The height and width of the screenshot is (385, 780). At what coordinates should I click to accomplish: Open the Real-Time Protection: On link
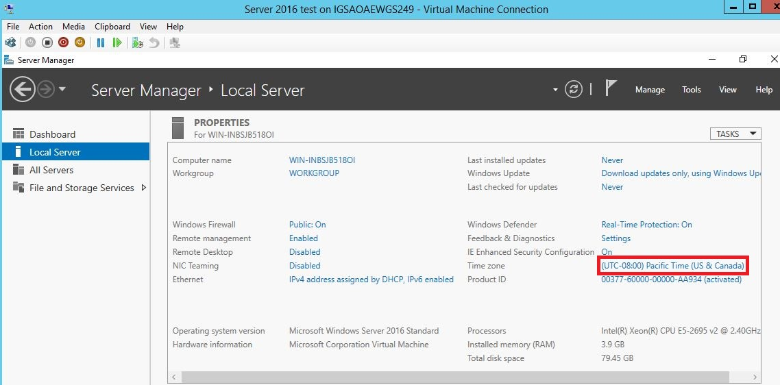coord(646,225)
